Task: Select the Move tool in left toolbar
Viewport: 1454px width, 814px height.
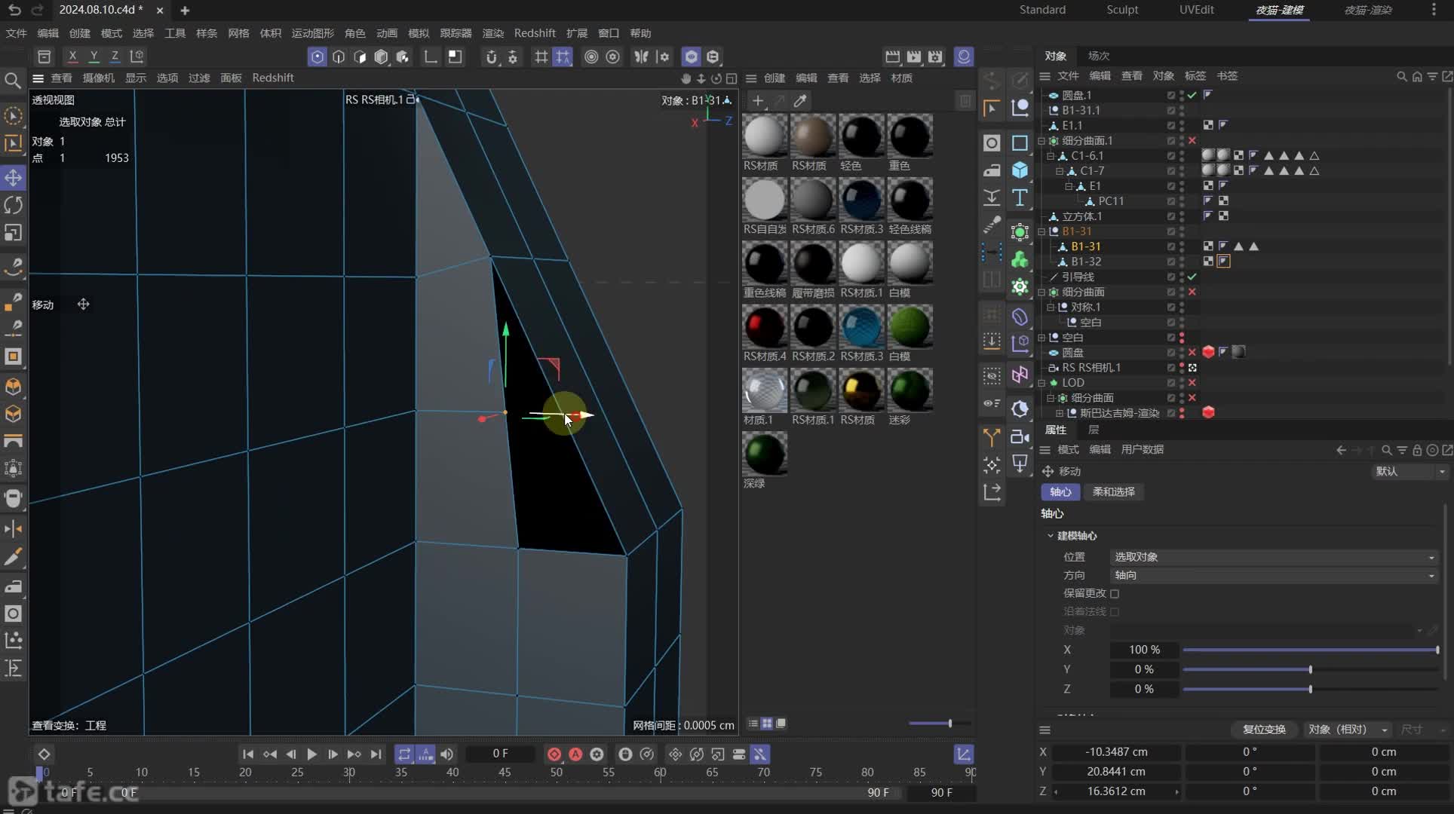Action: coord(14,178)
